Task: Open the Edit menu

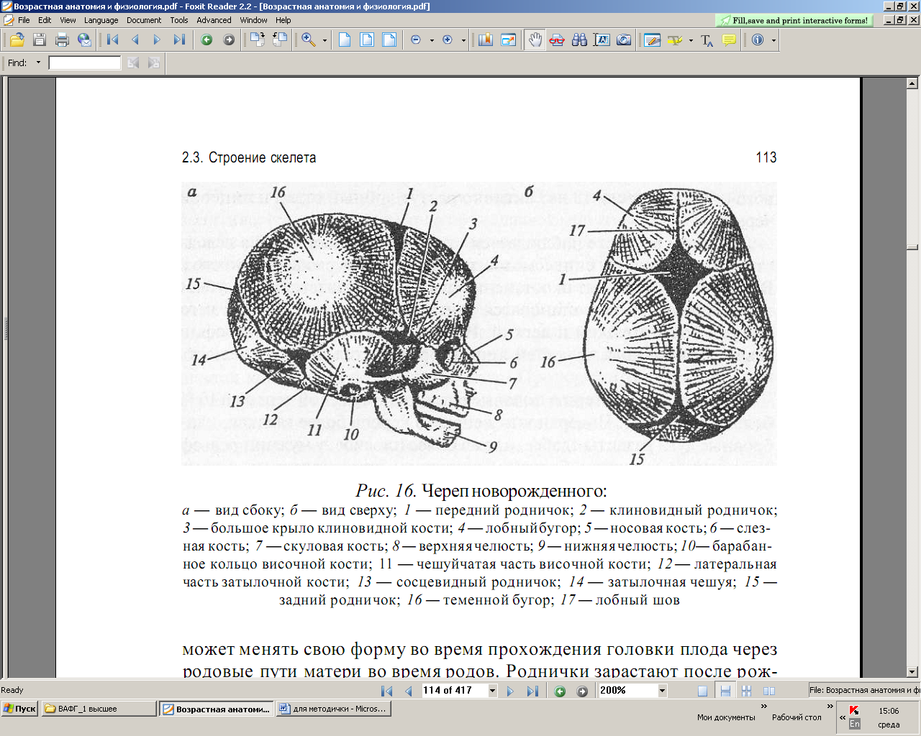Action: click(45, 20)
